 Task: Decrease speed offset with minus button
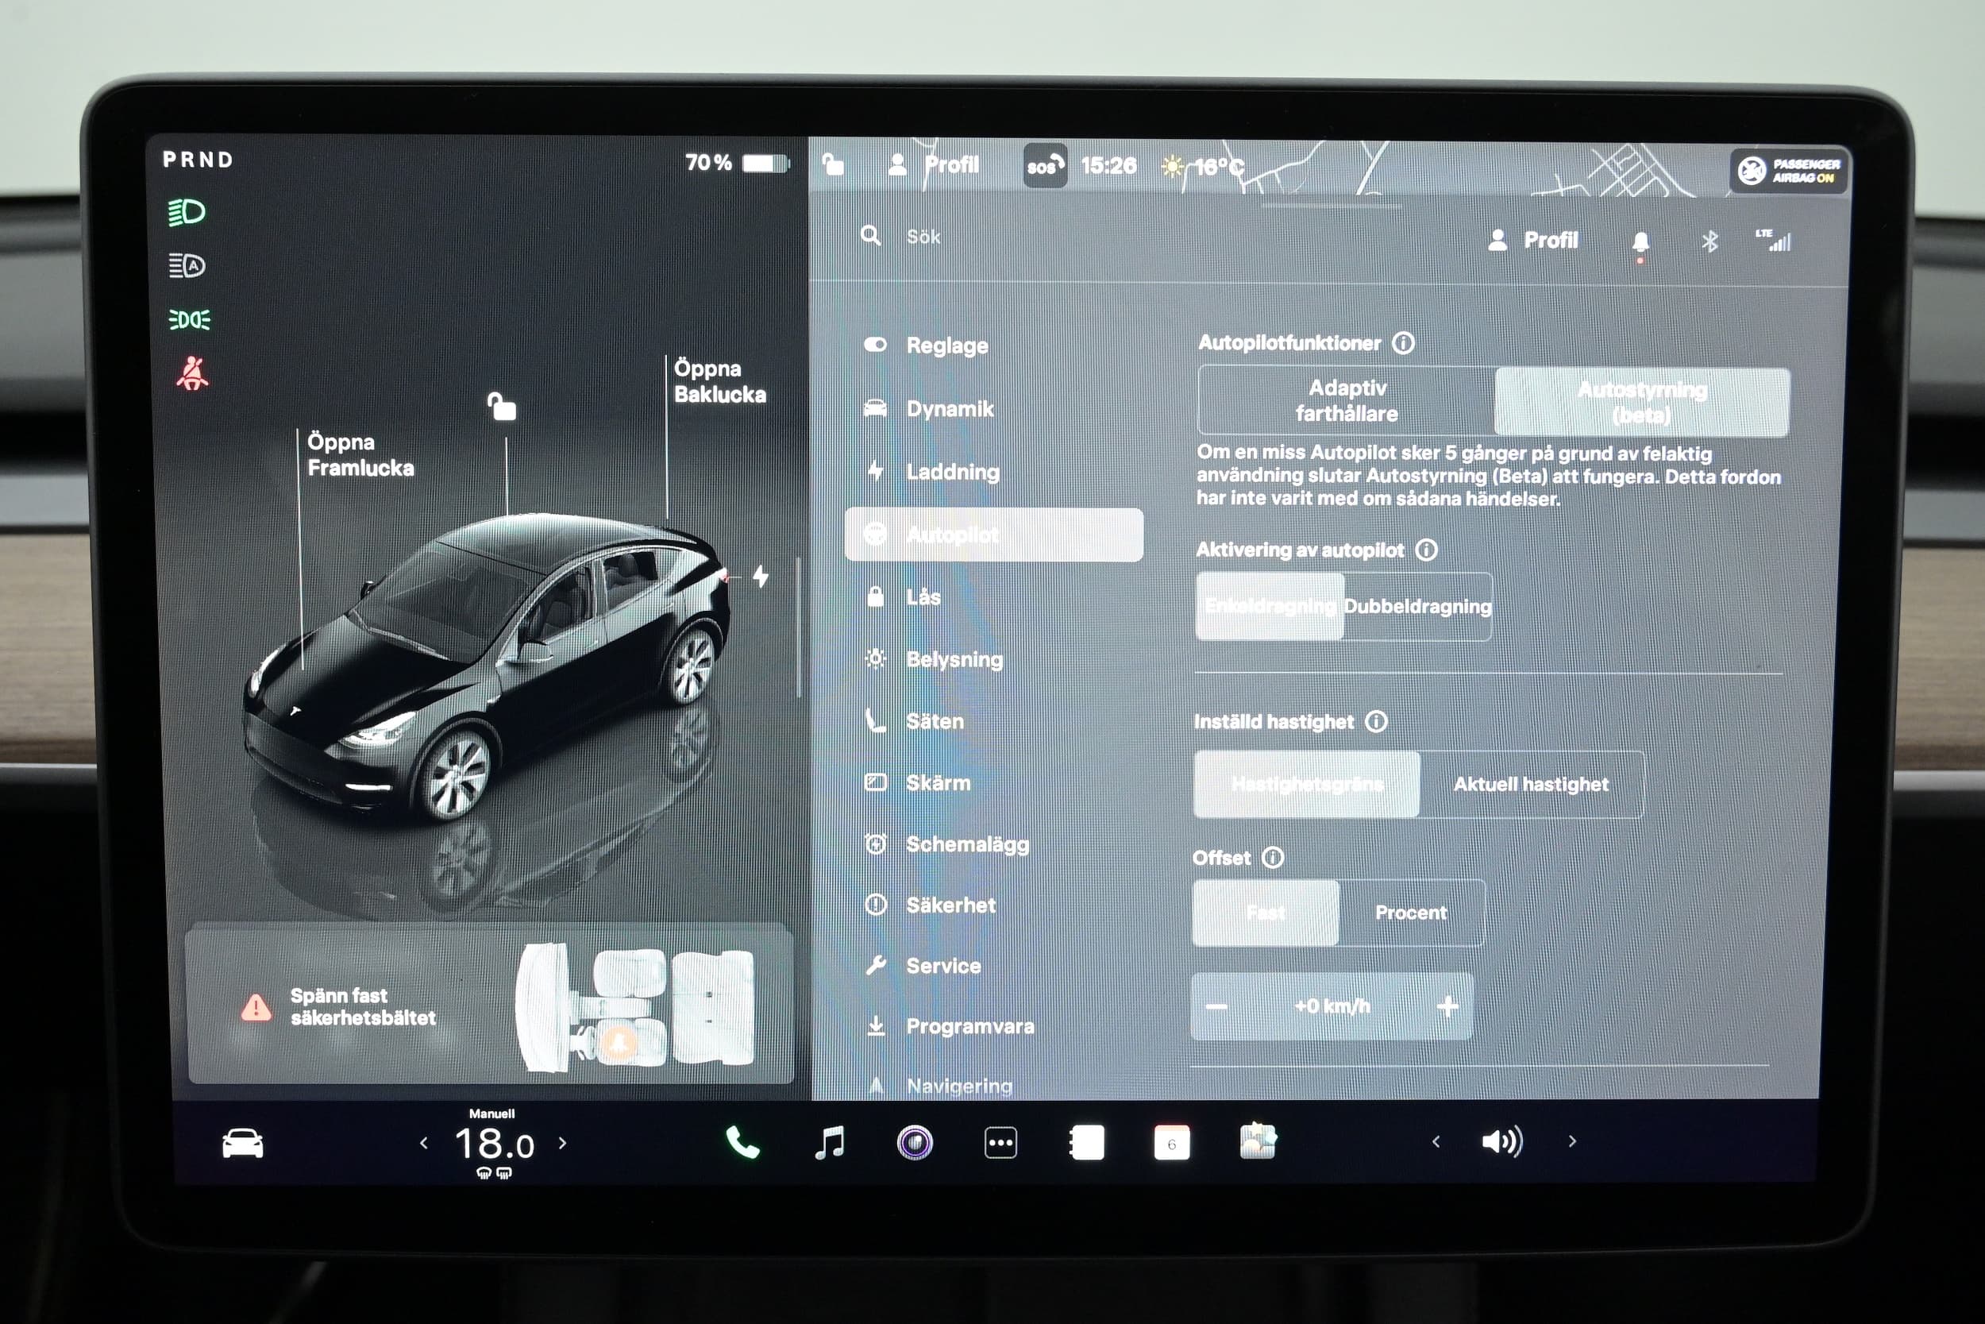click(1216, 1006)
